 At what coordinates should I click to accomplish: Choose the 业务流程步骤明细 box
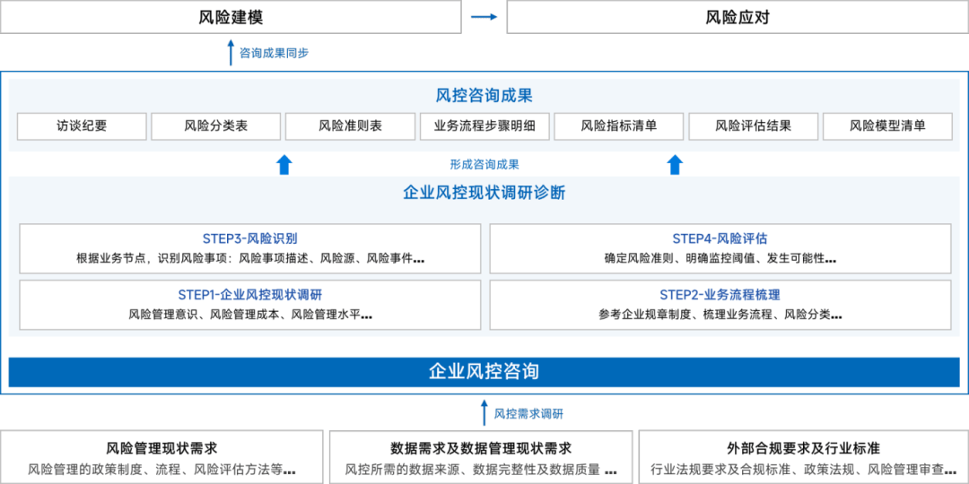pos(484,126)
